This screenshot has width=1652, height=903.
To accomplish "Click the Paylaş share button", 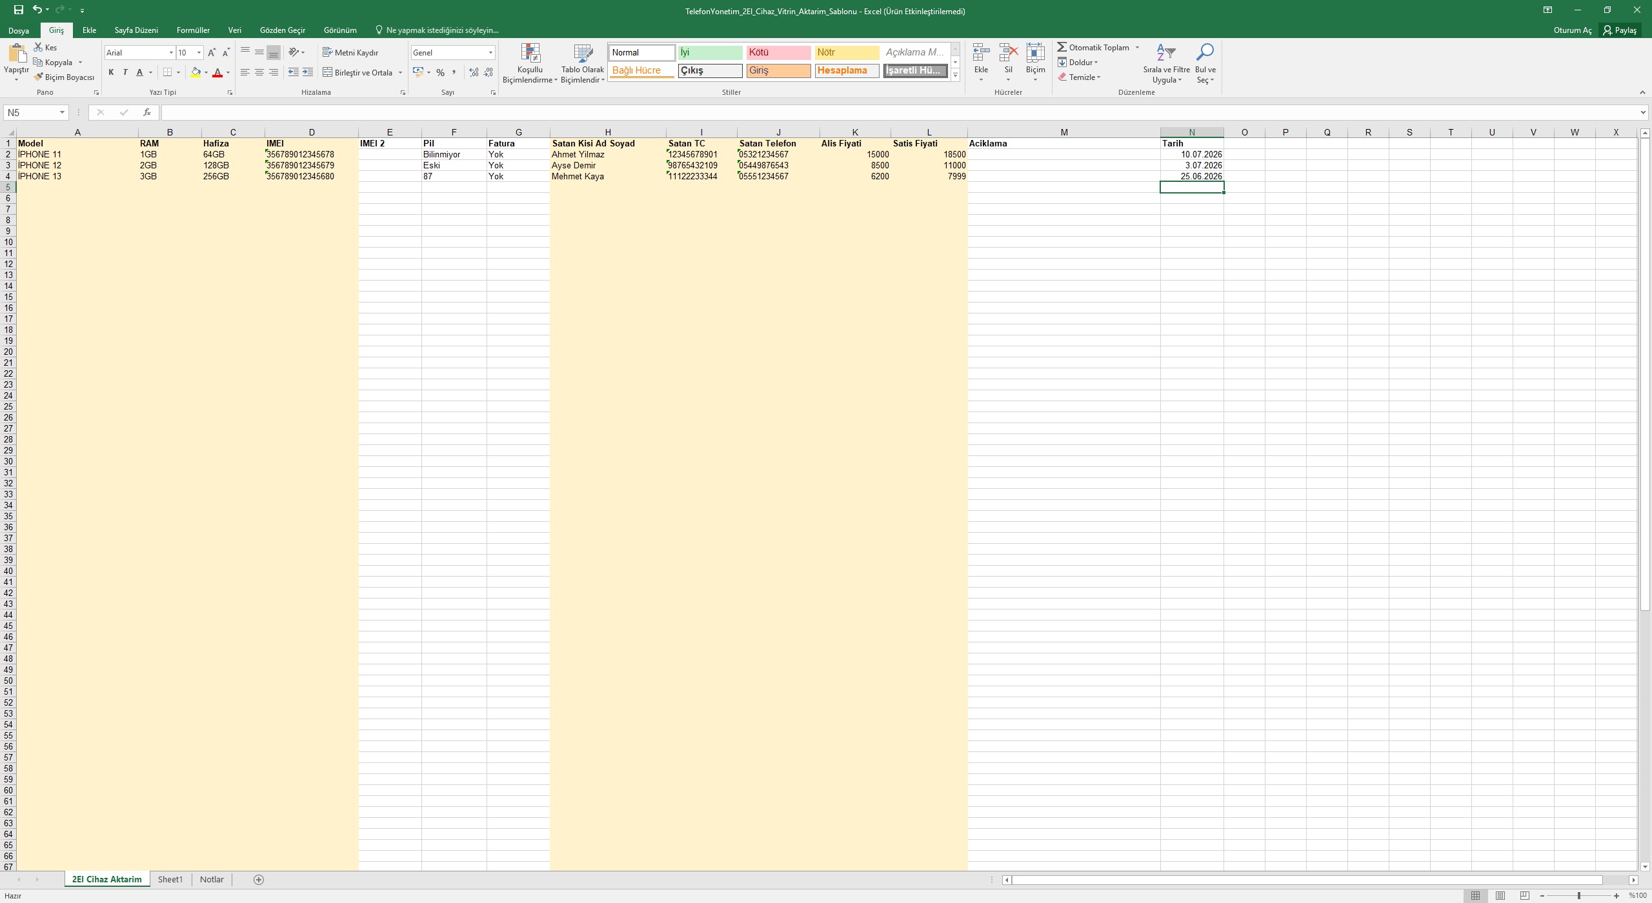I will tap(1620, 30).
